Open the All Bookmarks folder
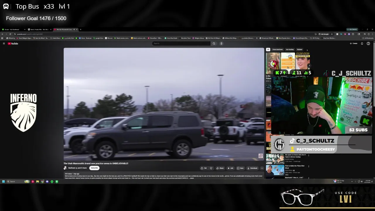Viewport: 375px width, 211px height. 368,38
